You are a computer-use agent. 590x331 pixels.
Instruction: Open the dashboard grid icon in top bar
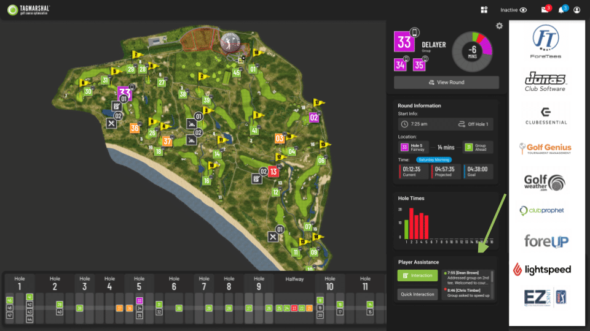pyautogui.click(x=484, y=10)
